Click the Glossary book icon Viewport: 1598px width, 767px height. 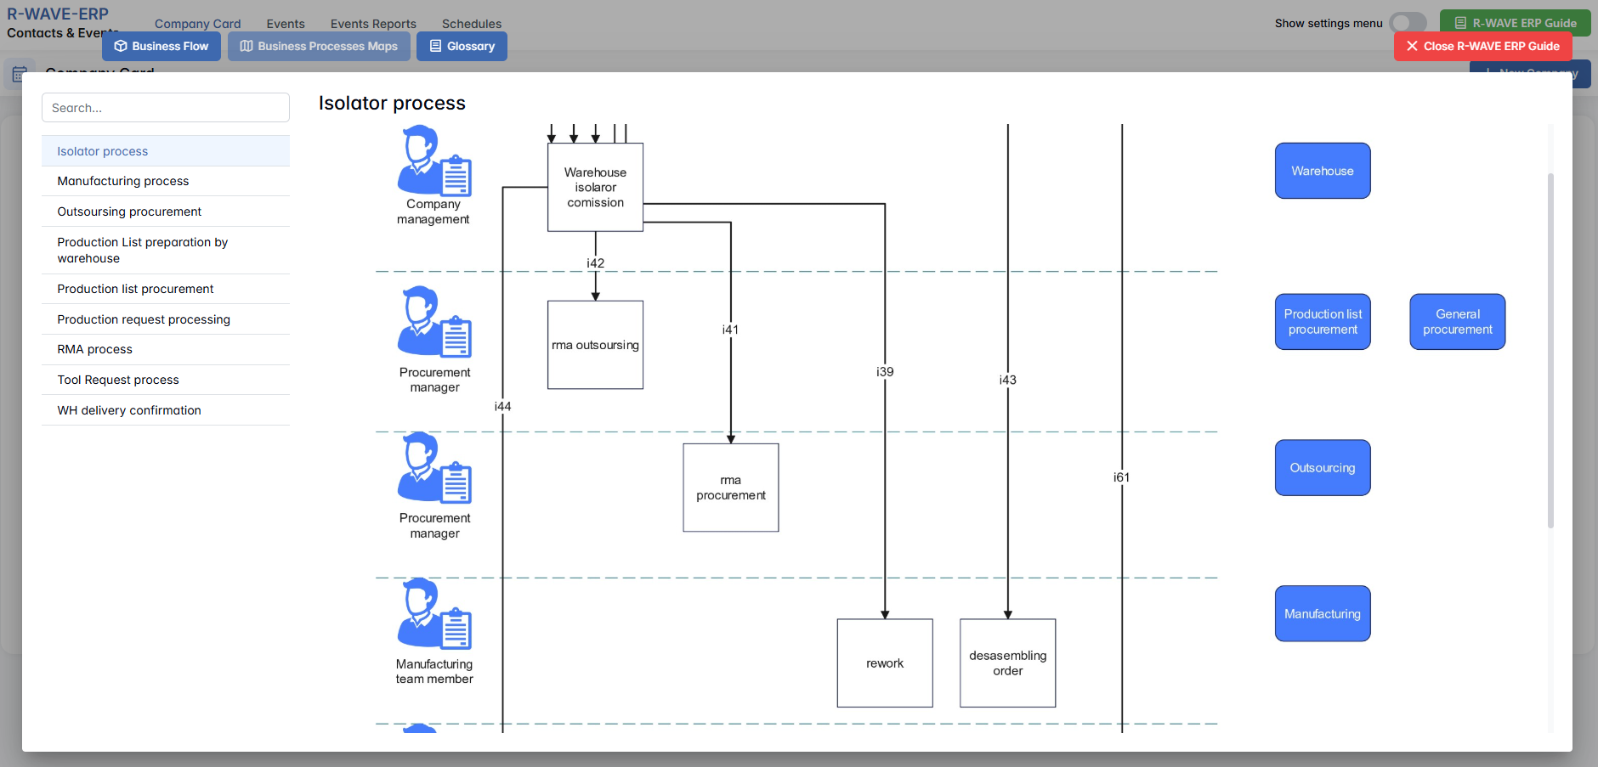pos(436,47)
